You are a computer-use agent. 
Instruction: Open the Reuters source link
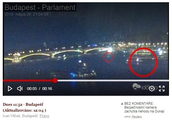tap(137, 117)
